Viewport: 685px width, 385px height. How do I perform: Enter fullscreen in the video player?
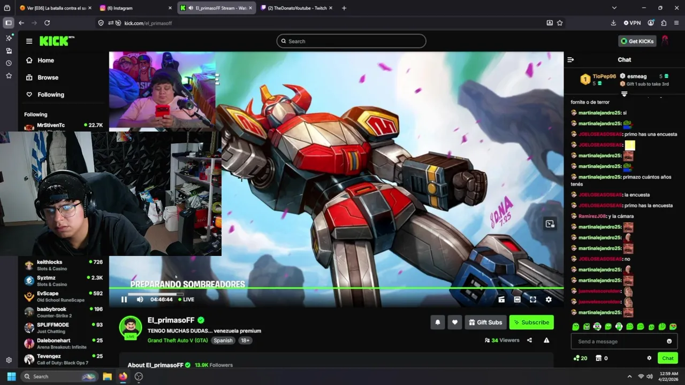coord(533,299)
